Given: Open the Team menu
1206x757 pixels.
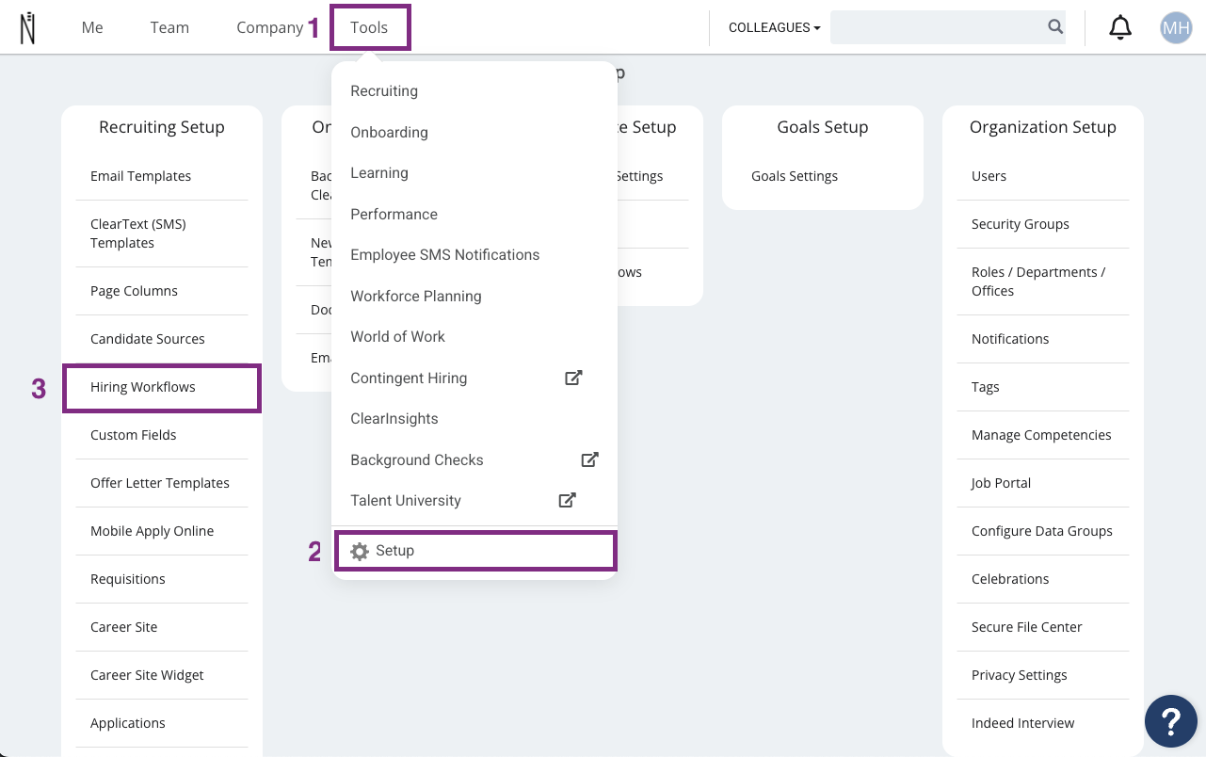Looking at the screenshot, I should point(169,27).
